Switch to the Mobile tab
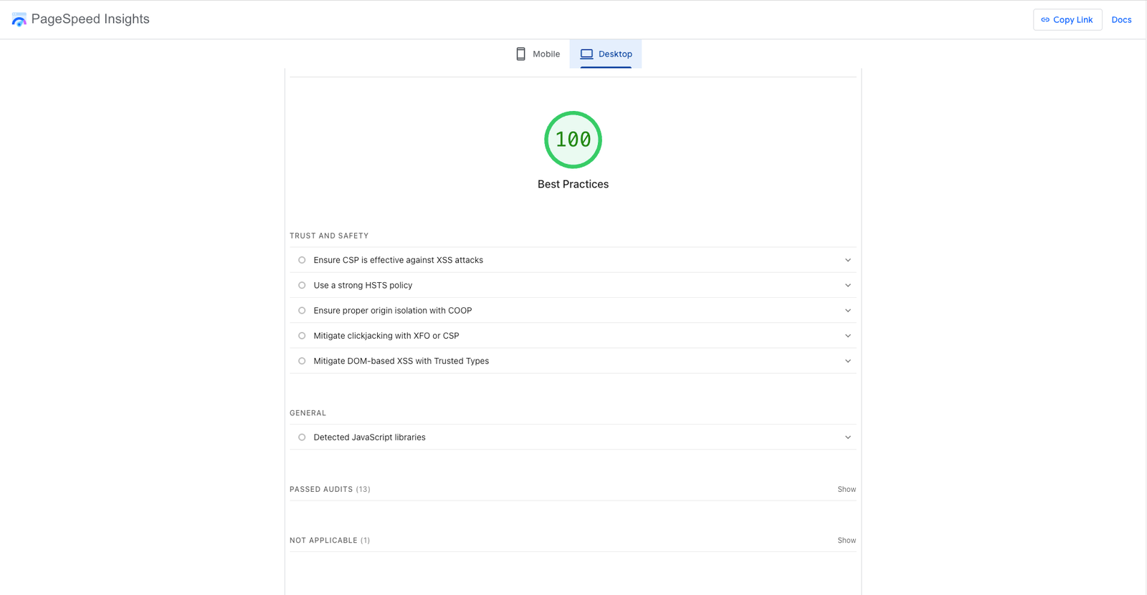Viewport: 1147px width, 595px height. point(538,54)
